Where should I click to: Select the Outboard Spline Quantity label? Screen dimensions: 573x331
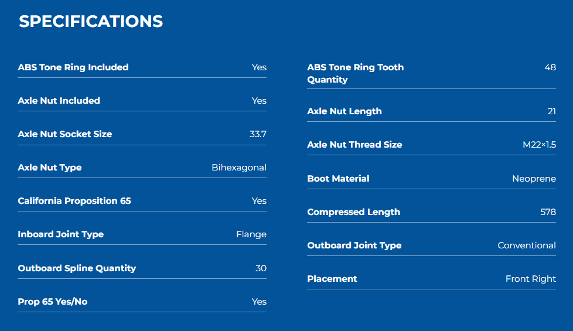tap(77, 268)
